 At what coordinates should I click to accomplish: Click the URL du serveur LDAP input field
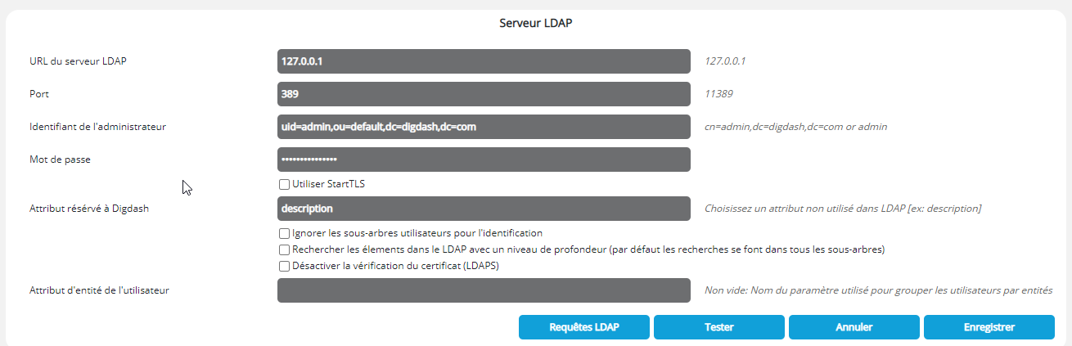click(x=484, y=61)
